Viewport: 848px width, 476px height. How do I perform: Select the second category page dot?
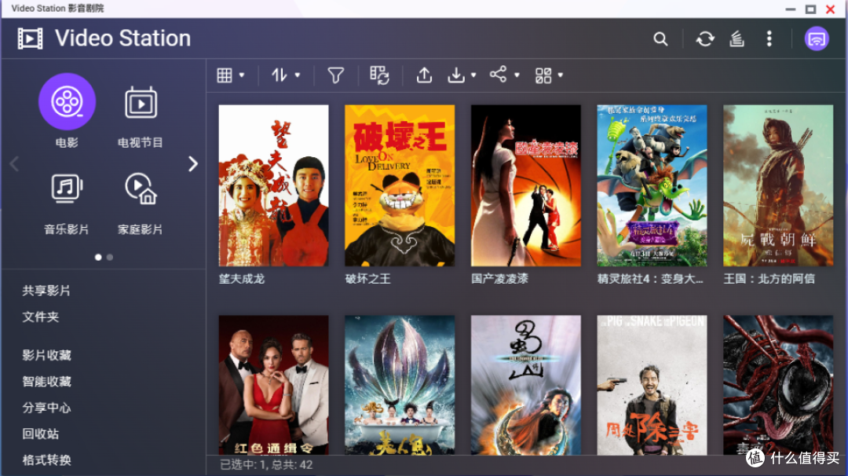pos(110,258)
